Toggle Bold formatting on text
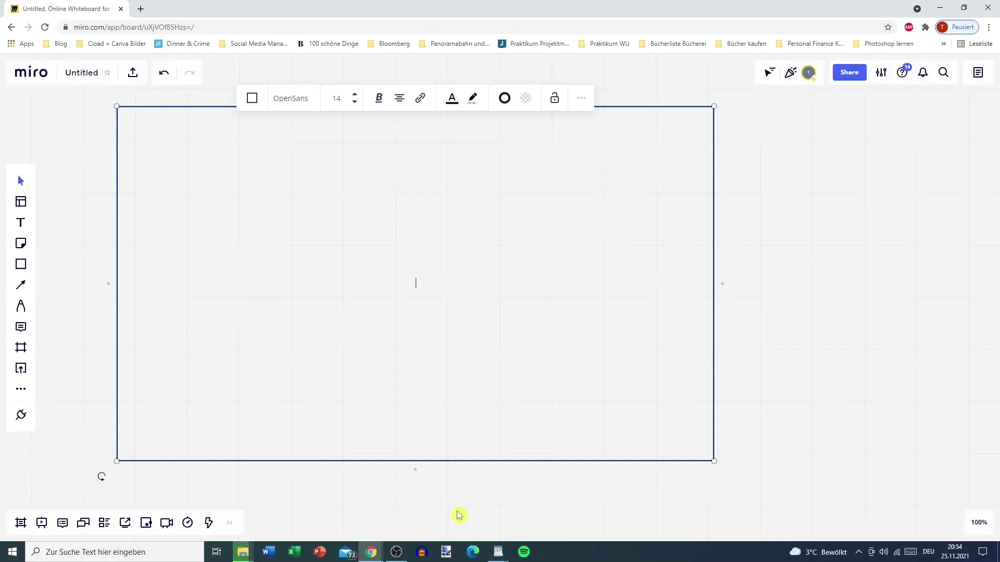The height and width of the screenshot is (562, 1000). pyautogui.click(x=378, y=98)
